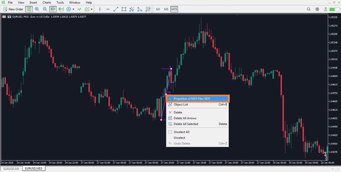Open the search magnifier icon
This screenshot has width=341, height=172.
[309, 9]
